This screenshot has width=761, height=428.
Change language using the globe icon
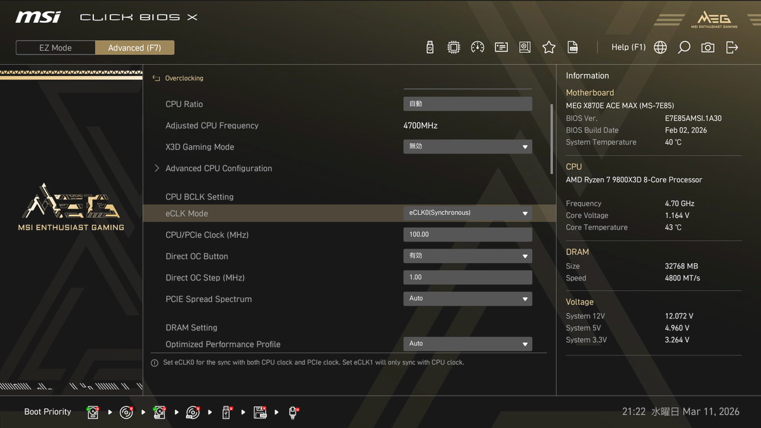(x=660, y=48)
